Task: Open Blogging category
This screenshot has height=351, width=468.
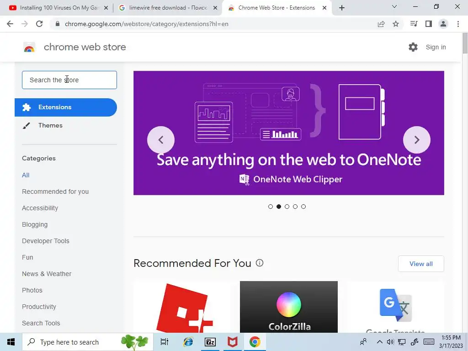Action: click(x=35, y=224)
